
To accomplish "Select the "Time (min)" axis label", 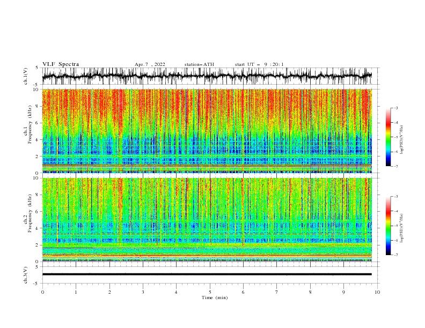I will [215, 297].
